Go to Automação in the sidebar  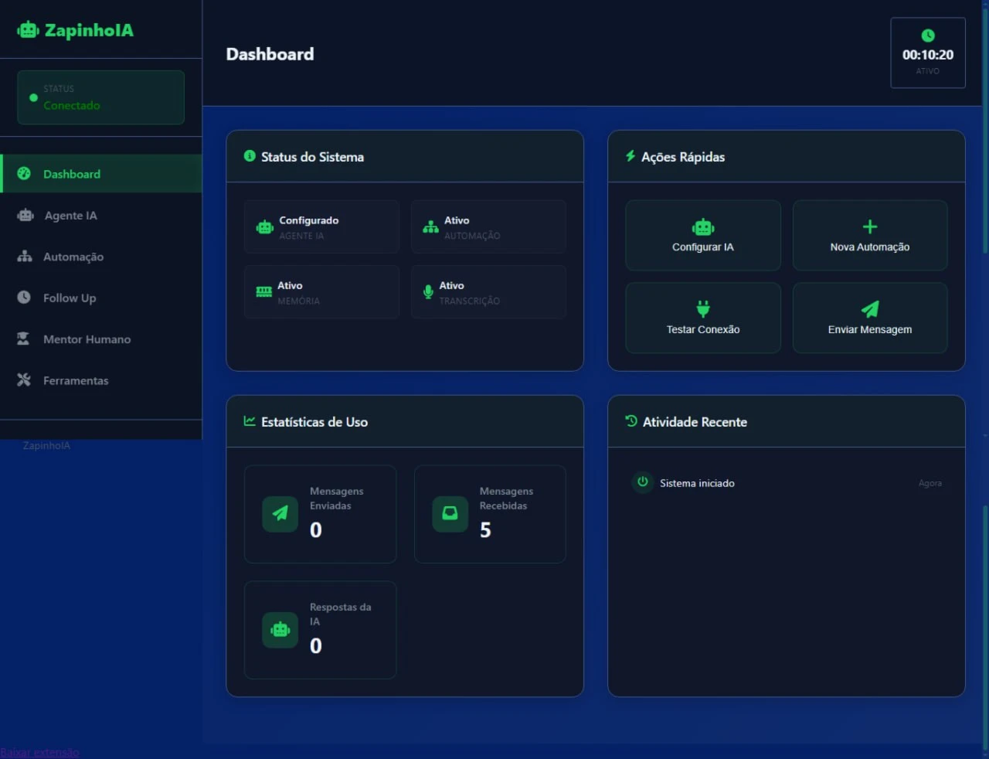pos(73,257)
